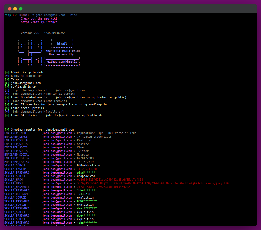Open the https://bit.ly/37xaQVh wiki link
The width and height of the screenshot is (261, 230).
coord(39,22)
